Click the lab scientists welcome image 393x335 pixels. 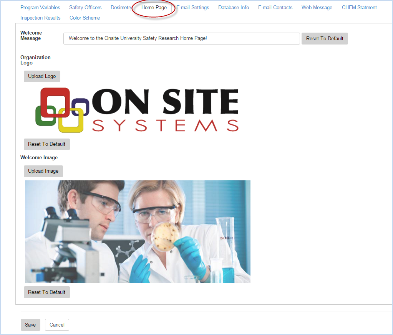[x=138, y=232]
